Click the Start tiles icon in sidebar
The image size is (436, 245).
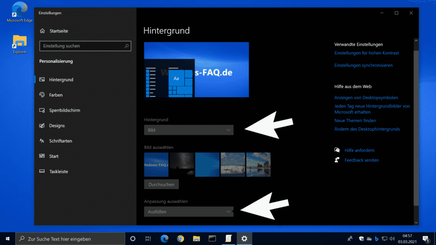[42, 156]
